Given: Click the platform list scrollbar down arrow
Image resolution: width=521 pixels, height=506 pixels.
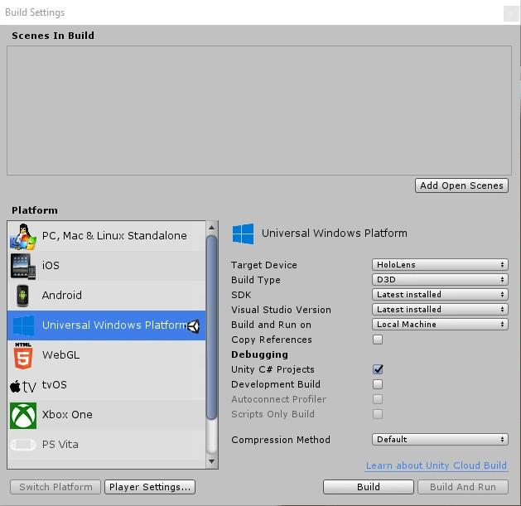Looking at the screenshot, I should pos(212,461).
